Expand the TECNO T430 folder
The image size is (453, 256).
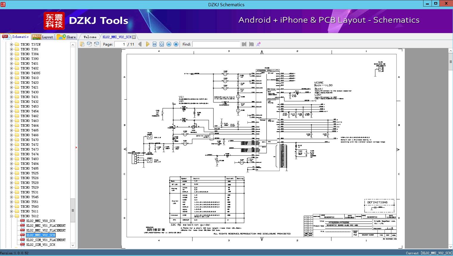(11, 92)
